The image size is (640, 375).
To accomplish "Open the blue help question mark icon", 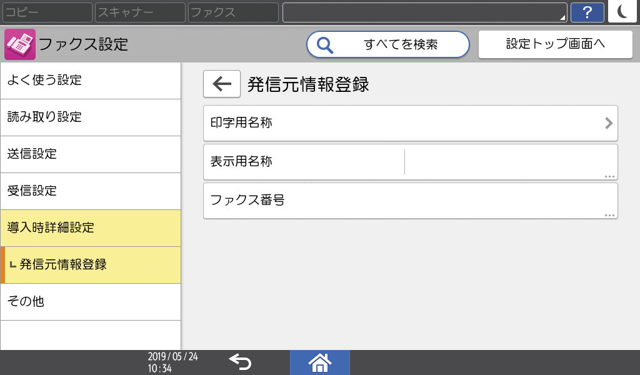I will 587,12.
